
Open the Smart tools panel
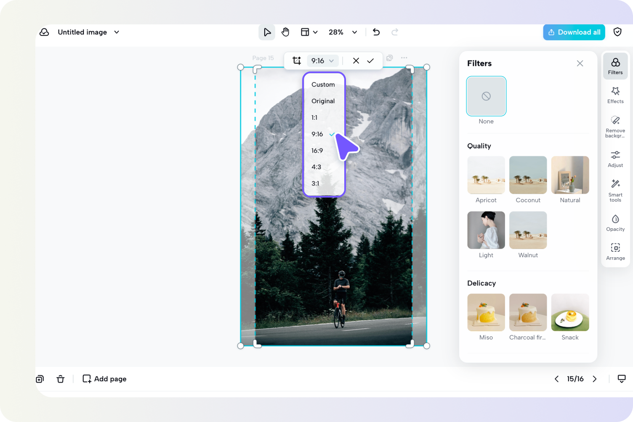tap(615, 190)
